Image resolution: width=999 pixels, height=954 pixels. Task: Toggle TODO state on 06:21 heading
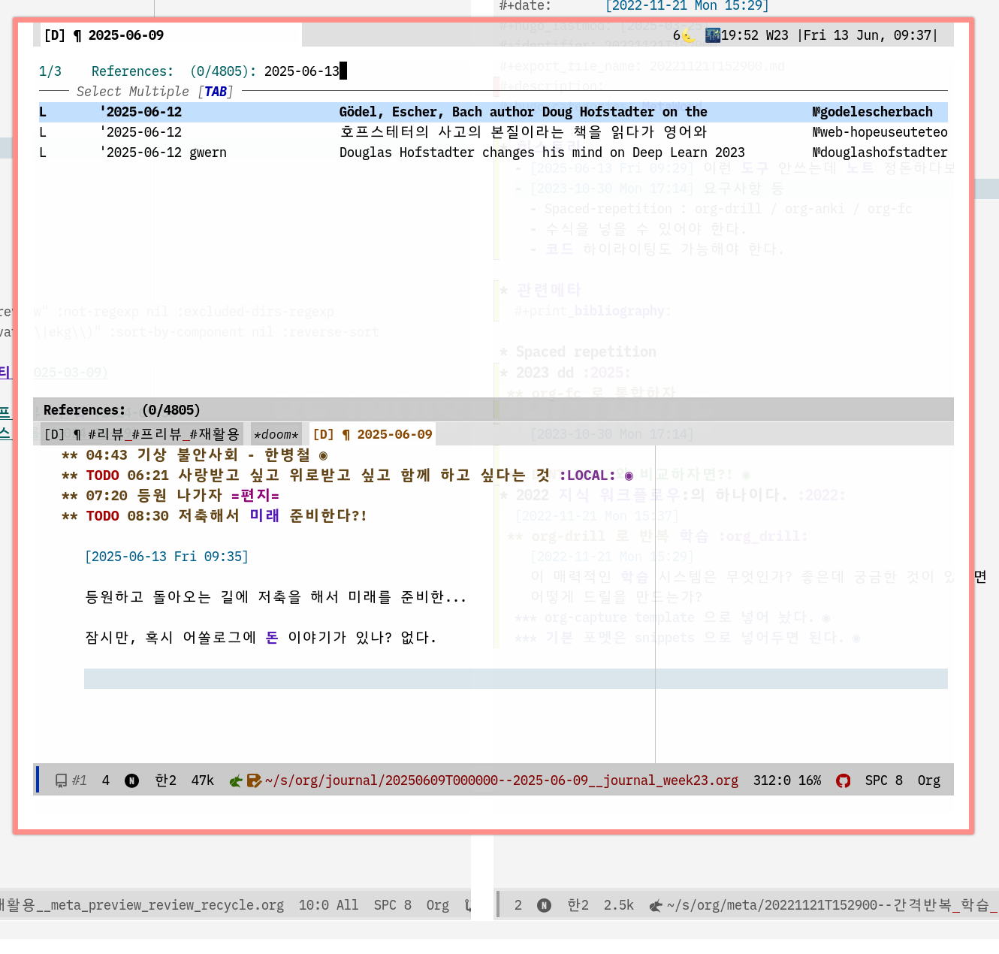click(102, 475)
